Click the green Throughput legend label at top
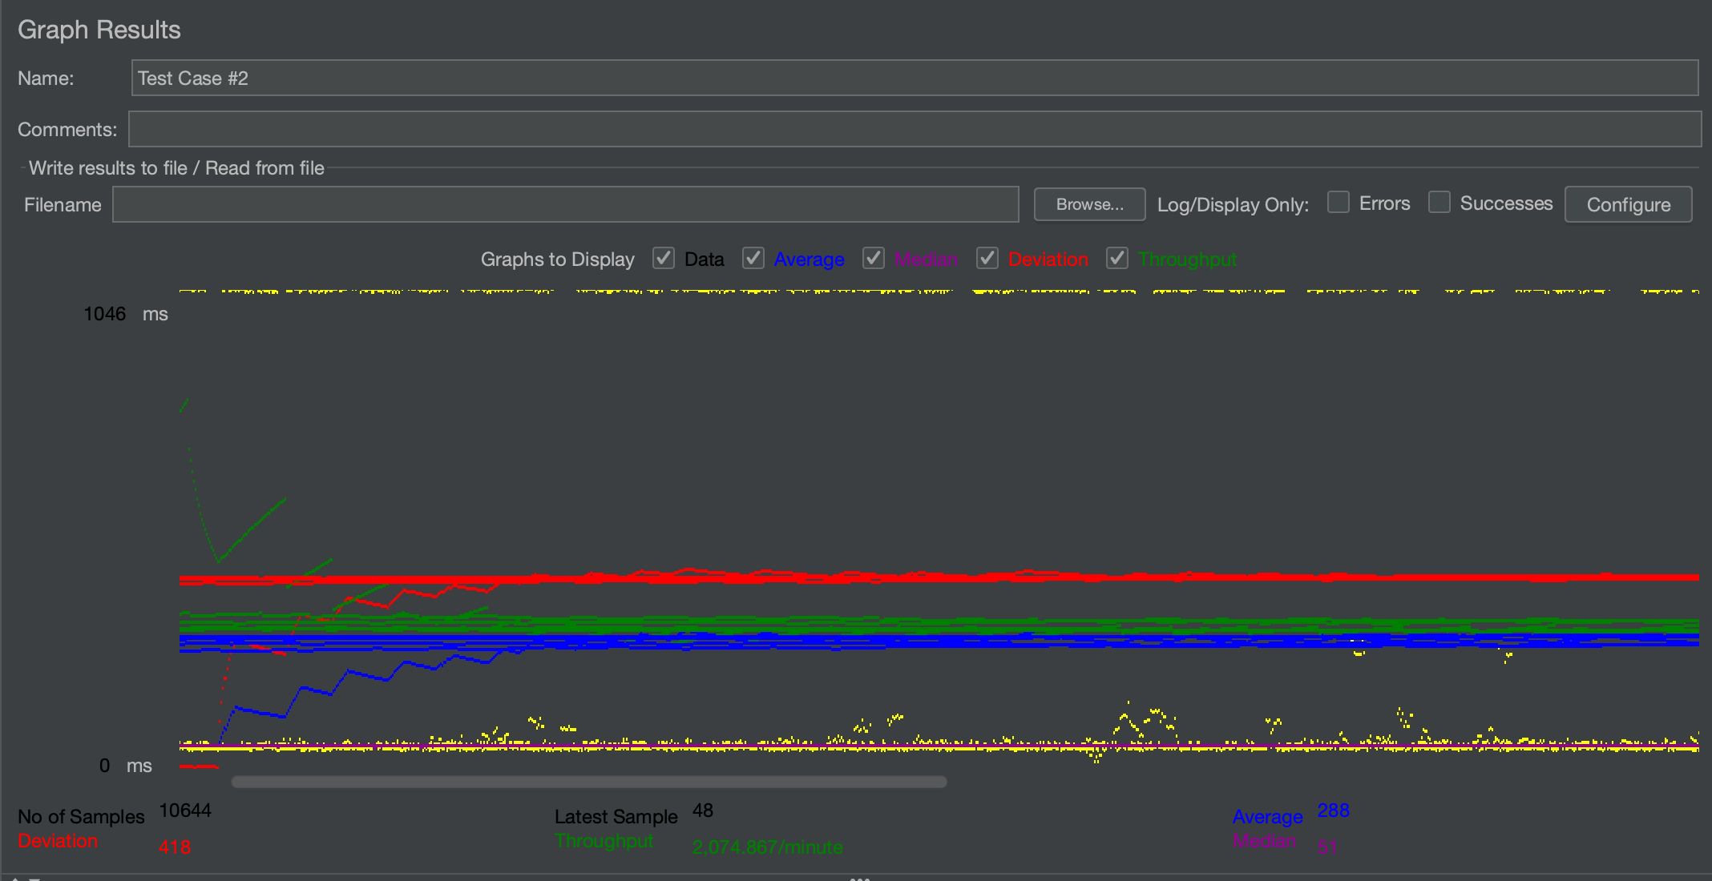This screenshot has width=1712, height=881. (x=1188, y=259)
